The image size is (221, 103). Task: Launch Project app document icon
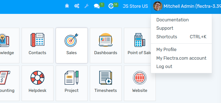point(72,78)
